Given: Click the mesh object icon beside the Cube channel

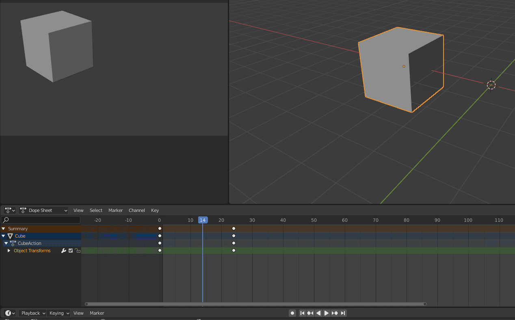Looking at the screenshot, I should coord(11,236).
